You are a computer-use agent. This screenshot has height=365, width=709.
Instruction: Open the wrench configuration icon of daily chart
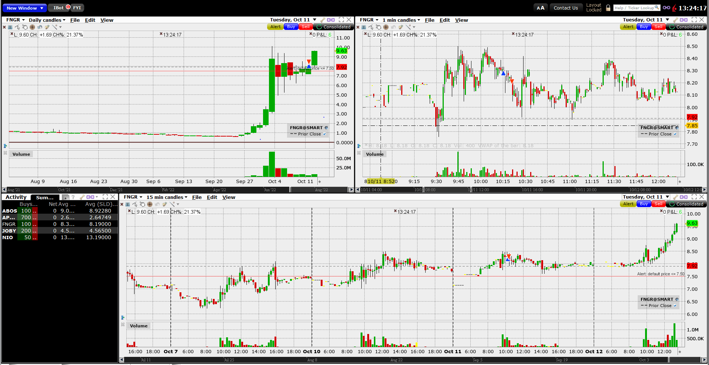(x=323, y=20)
